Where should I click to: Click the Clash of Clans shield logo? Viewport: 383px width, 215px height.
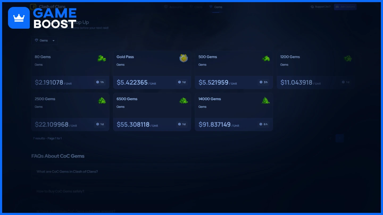click(33, 7)
